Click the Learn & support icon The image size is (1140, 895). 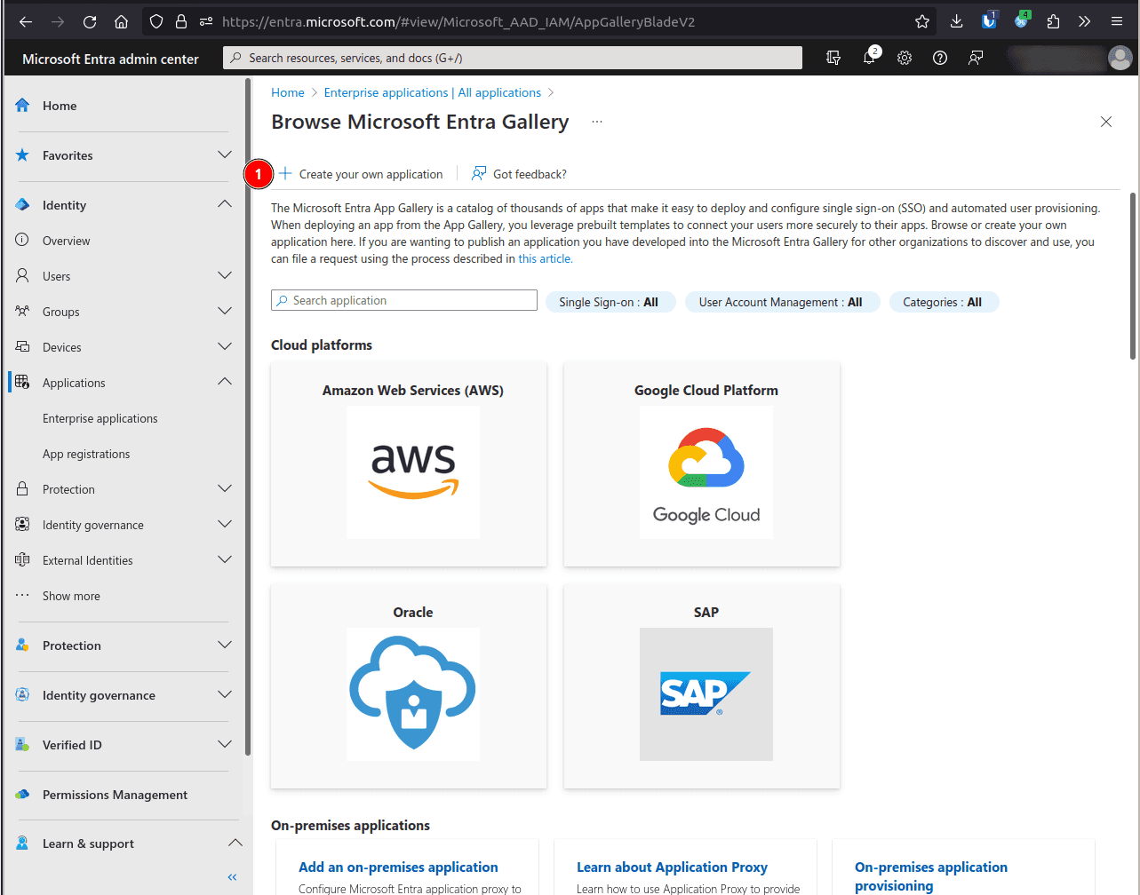[22, 843]
